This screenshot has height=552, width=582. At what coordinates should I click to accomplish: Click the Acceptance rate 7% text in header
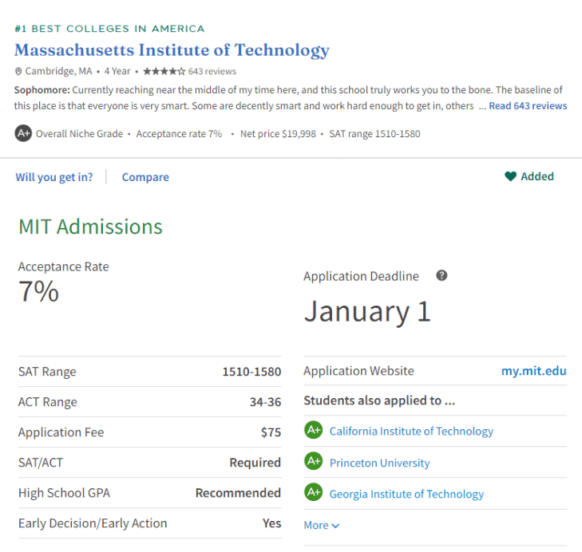coord(179,134)
